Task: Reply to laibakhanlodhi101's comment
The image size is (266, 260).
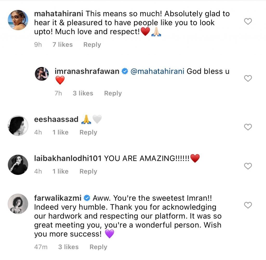Action: coord(88,172)
